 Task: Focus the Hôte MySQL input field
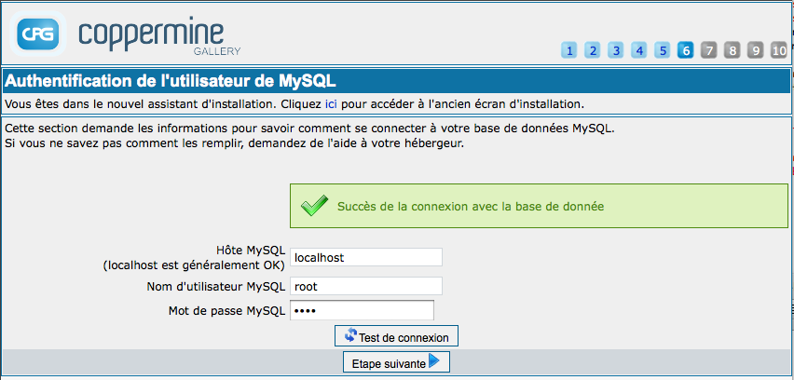pyautogui.click(x=364, y=257)
